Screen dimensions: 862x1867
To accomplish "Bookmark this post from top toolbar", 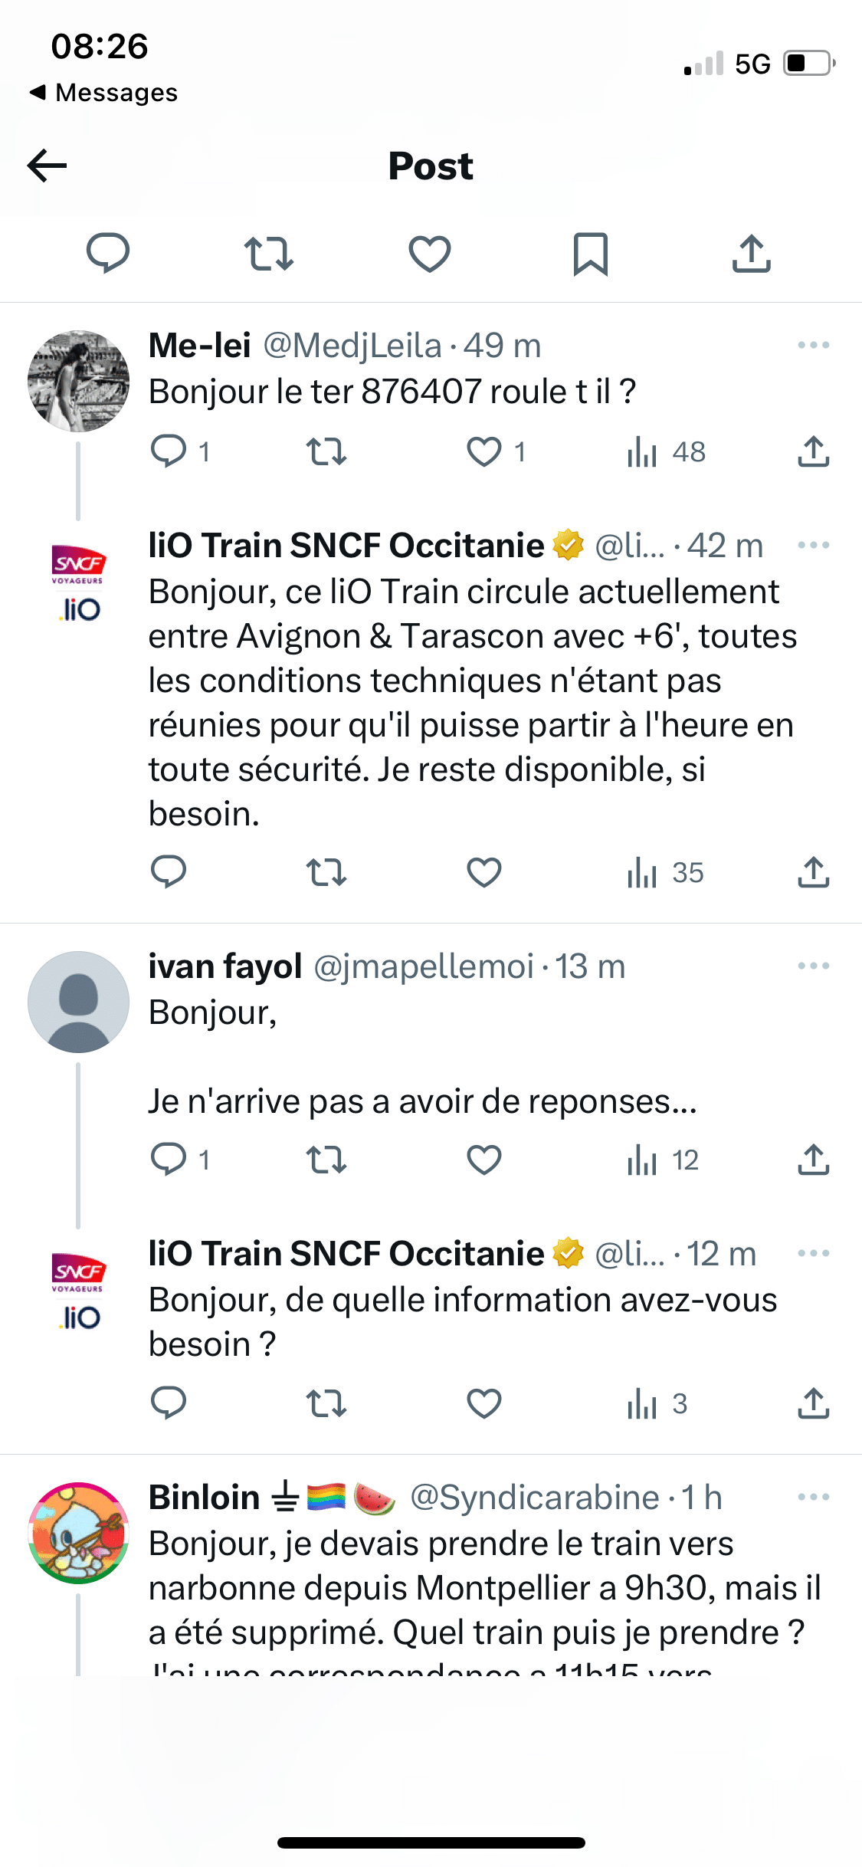I will tap(590, 254).
